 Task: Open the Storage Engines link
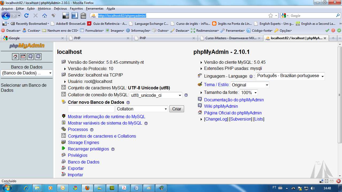point(83,142)
